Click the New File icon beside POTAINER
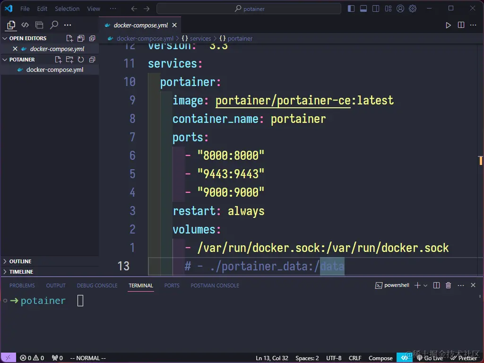 coord(59,60)
